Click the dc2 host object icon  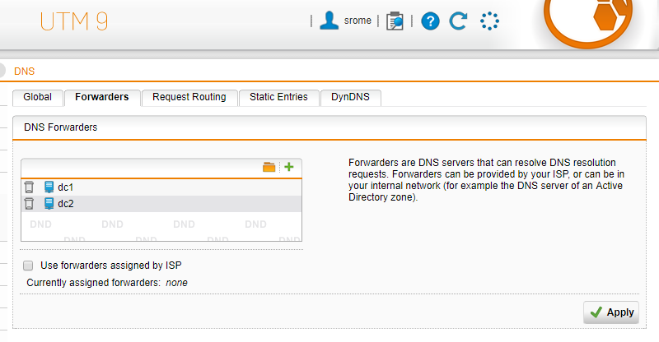point(49,204)
